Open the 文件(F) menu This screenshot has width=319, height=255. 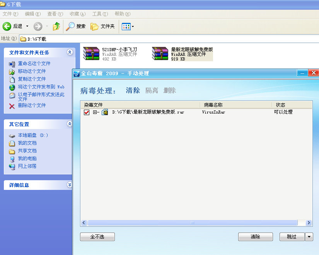(x=10, y=14)
